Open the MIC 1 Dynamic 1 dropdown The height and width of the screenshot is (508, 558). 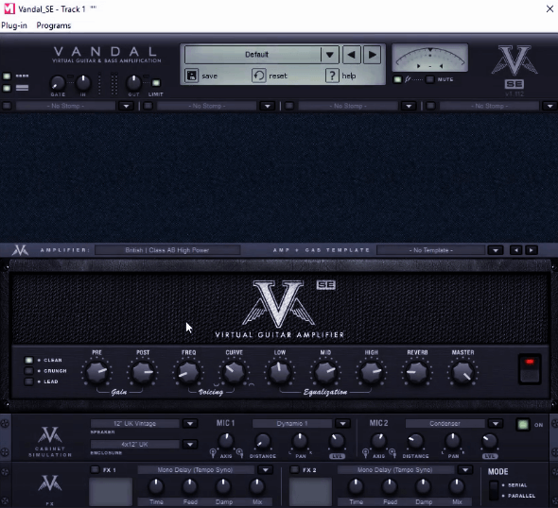pyautogui.click(x=342, y=423)
